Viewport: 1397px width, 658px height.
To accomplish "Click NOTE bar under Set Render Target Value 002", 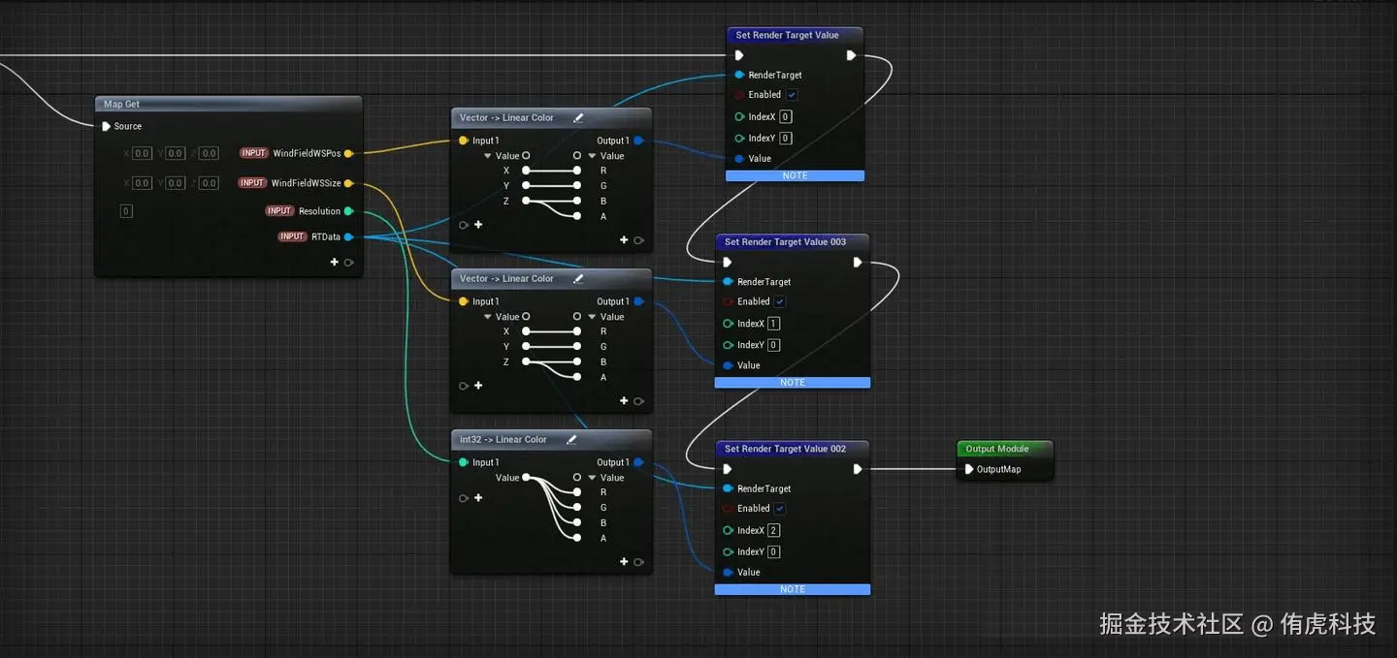I will point(793,589).
